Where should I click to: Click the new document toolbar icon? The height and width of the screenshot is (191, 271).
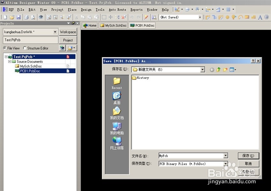tap(5, 17)
